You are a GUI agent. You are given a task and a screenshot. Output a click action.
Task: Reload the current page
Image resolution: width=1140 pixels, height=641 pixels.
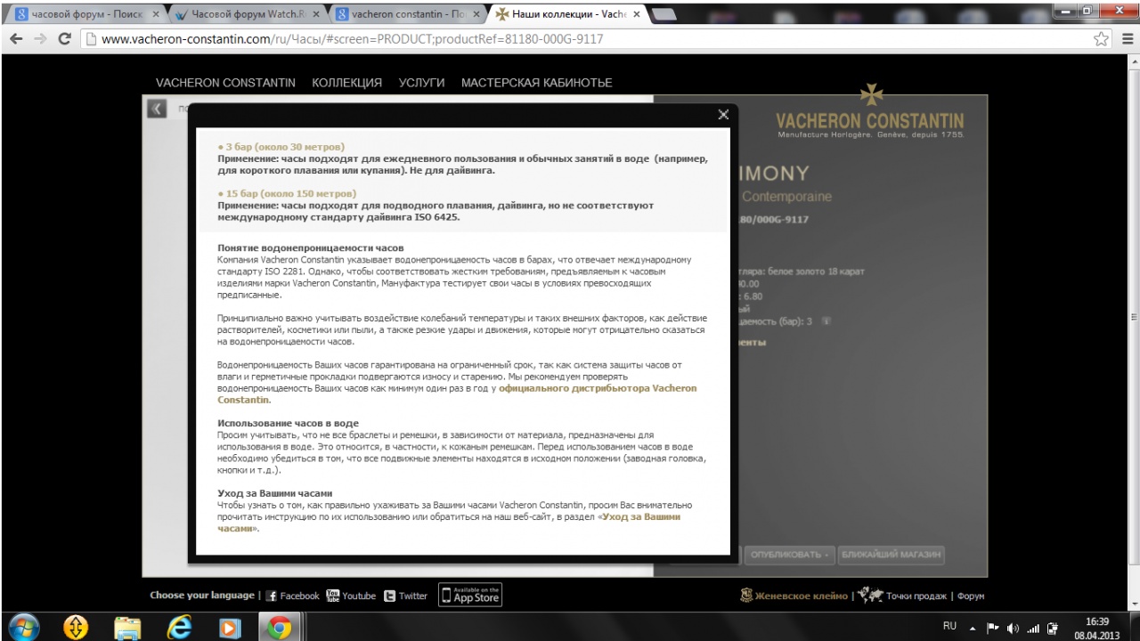click(65, 39)
